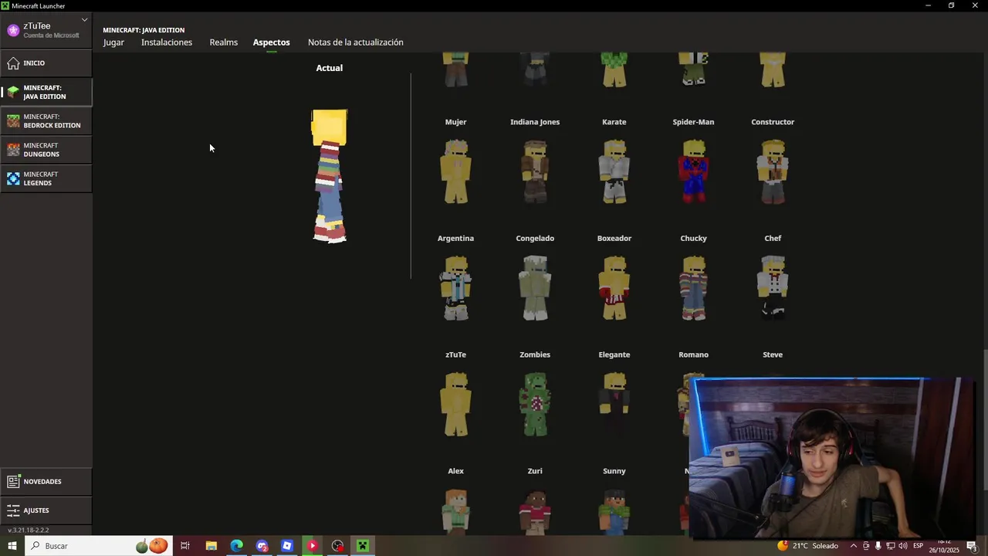Viewport: 988px width, 556px height.
Task: Open the network tray icon
Action: [890, 546]
